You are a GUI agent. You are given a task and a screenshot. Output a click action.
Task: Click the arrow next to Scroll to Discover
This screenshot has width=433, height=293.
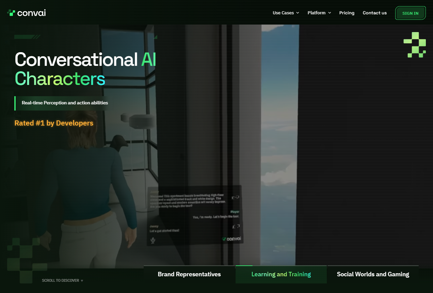click(82, 281)
